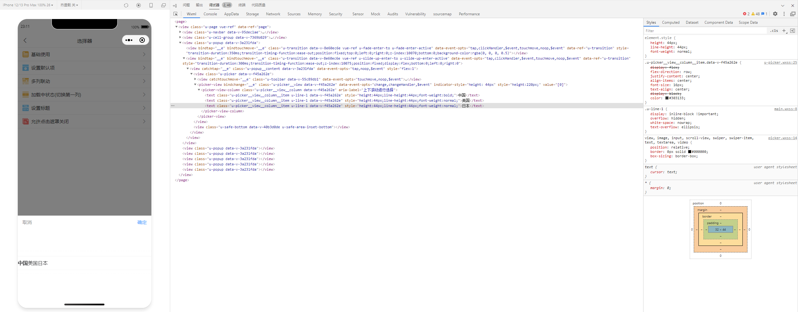Open the iPhone 12/13 Pro Max device dropdown

coord(28,5)
